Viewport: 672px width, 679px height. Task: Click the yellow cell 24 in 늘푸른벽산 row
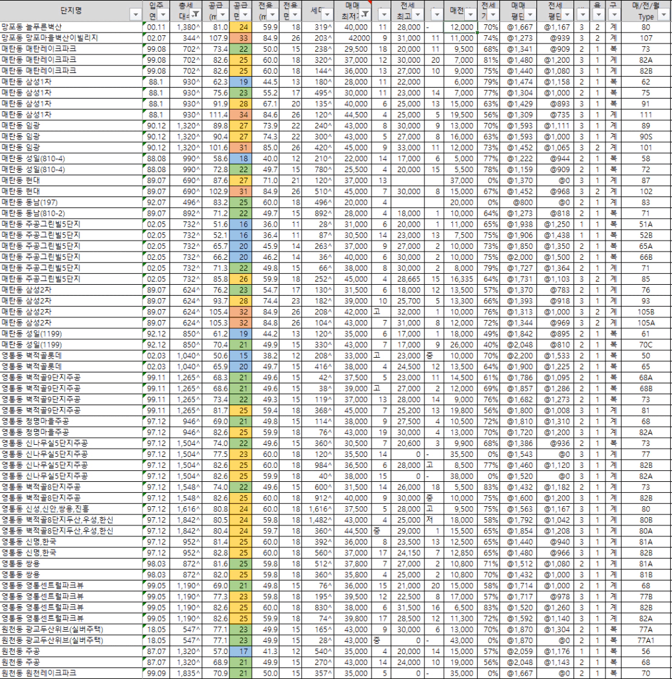(240, 27)
